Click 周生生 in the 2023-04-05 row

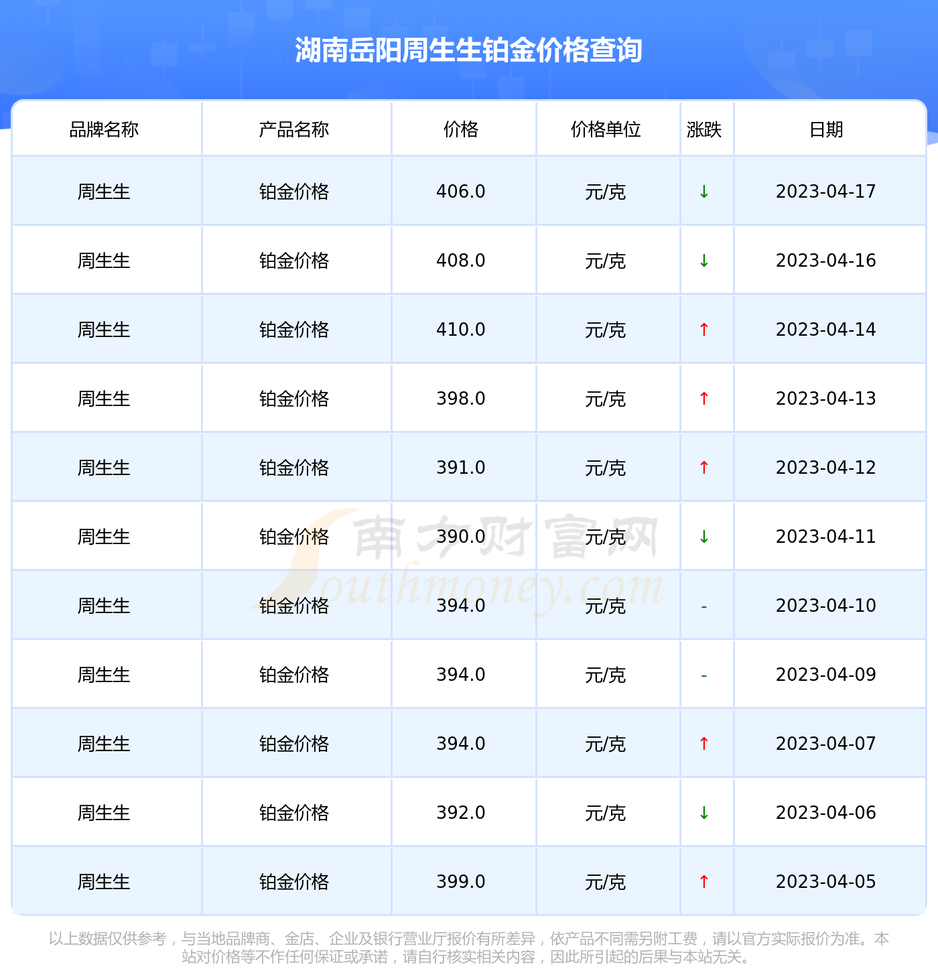pos(104,882)
